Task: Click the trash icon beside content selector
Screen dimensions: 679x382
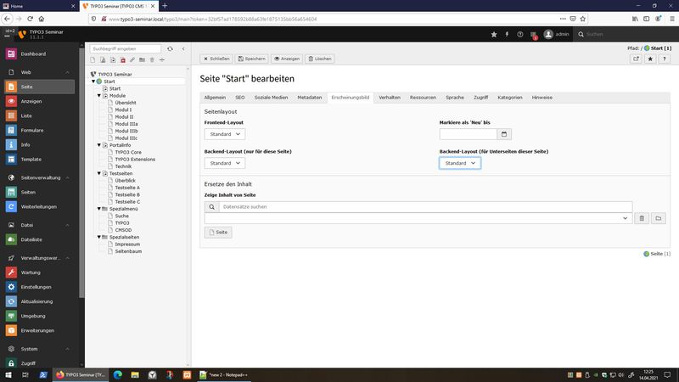Action: (x=642, y=218)
